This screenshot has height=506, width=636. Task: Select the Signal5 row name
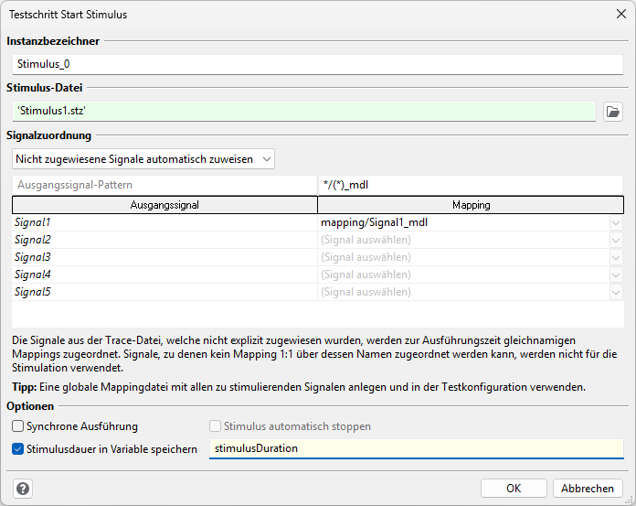pyautogui.click(x=33, y=292)
